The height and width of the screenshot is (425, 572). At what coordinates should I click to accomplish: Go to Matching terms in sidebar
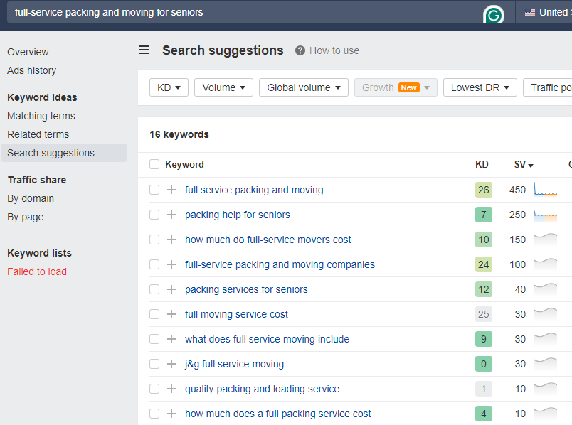(41, 116)
